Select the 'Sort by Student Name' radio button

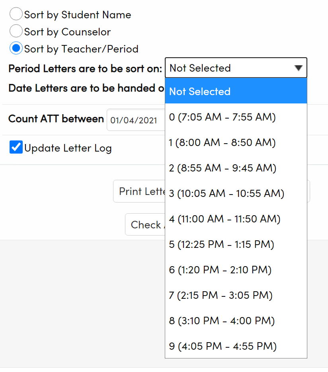(x=16, y=14)
